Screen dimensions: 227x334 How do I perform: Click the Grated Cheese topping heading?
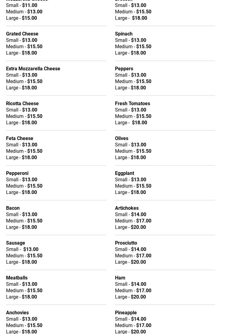tap(22, 34)
